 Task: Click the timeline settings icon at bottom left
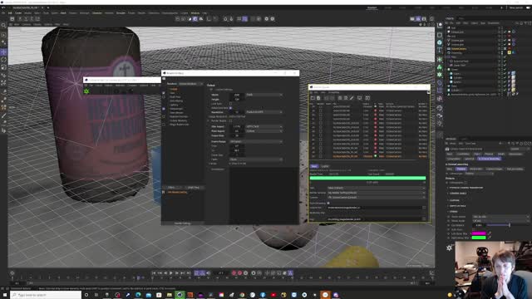pos(12,273)
